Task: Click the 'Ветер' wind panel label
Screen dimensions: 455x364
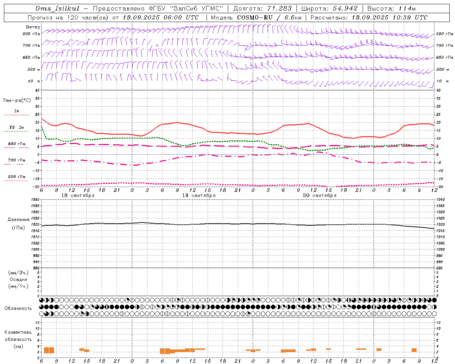Action: [33, 27]
